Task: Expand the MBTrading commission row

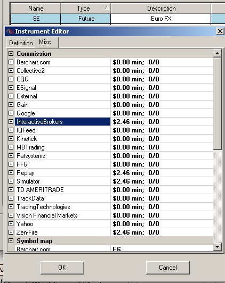Action: coord(11,147)
